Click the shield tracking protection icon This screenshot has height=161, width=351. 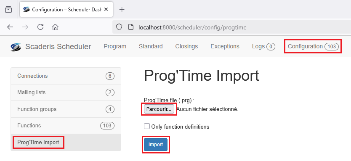tap(119, 27)
